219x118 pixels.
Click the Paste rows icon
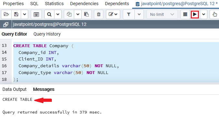click(86, 14)
